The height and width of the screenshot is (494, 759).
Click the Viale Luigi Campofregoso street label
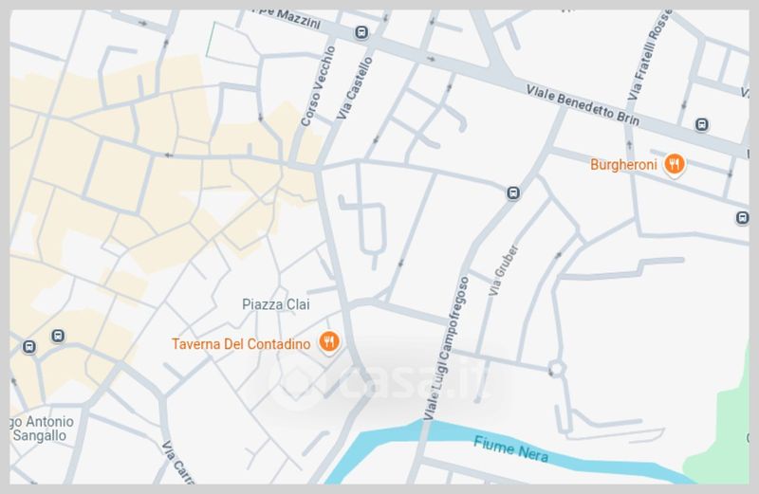coord(446,348)
